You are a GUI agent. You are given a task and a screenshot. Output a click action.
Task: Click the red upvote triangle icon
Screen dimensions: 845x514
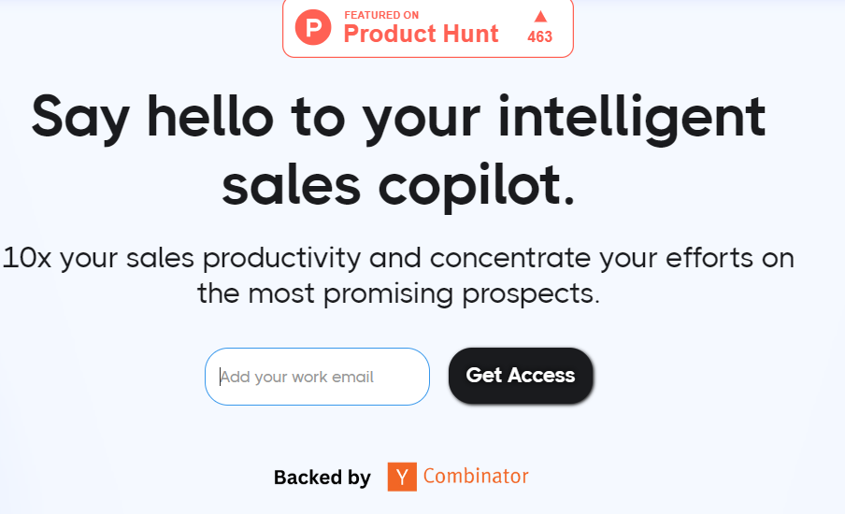click(540, 16)
